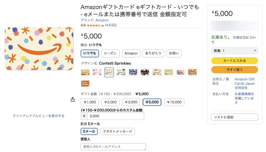
Task: Click the recipient email address field
Action: point(113,147)
